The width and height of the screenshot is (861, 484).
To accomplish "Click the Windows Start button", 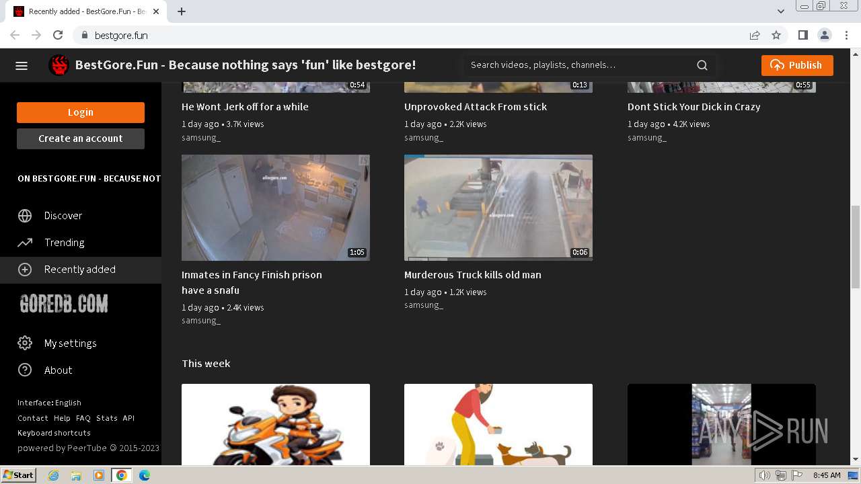I will click(x=19, y=475).
